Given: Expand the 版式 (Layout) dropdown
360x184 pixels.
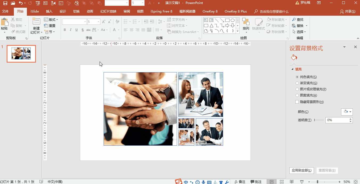Looking at the screenshot, I should point(51,20).
